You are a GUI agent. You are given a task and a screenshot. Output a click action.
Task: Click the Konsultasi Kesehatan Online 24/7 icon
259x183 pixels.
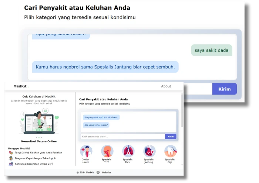click(x=11, y=164)
